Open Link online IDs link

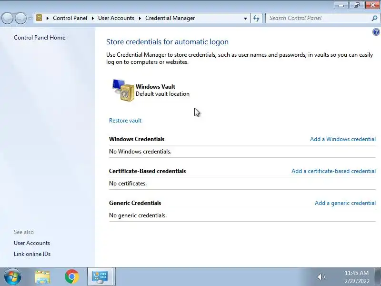coord(32,254)
